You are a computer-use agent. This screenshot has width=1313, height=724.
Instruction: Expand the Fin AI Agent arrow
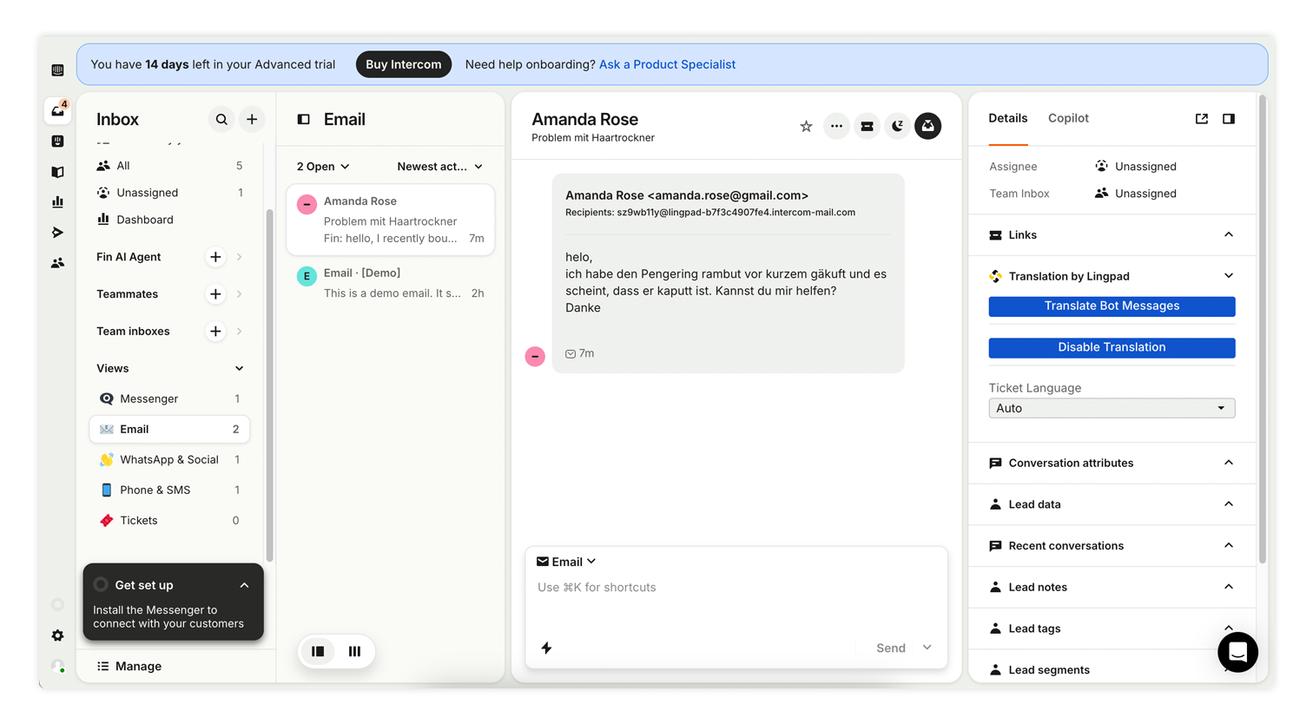(240, 257)
